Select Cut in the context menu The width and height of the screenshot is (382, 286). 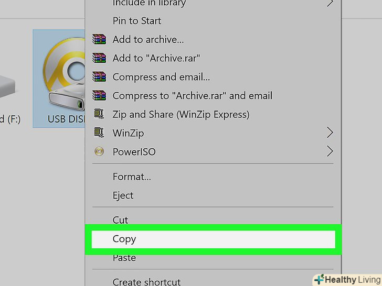120,220
